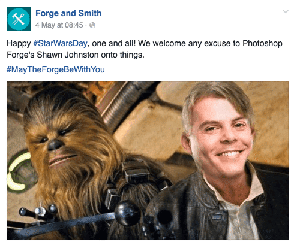
Task: Open the Forge and Smith profile picture
Action: 19,19
